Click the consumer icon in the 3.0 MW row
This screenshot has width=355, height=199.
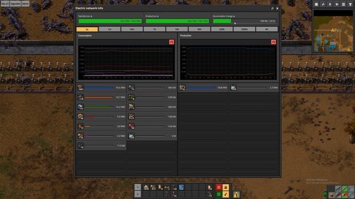pyautogui.click(x=80, y=127)
